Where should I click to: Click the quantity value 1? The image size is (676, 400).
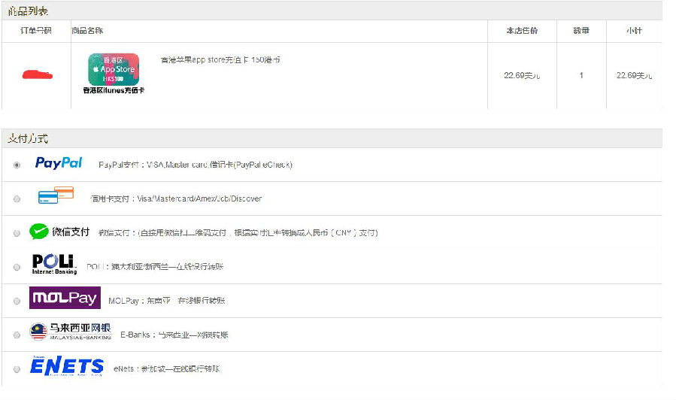click(x=581, y=75)
